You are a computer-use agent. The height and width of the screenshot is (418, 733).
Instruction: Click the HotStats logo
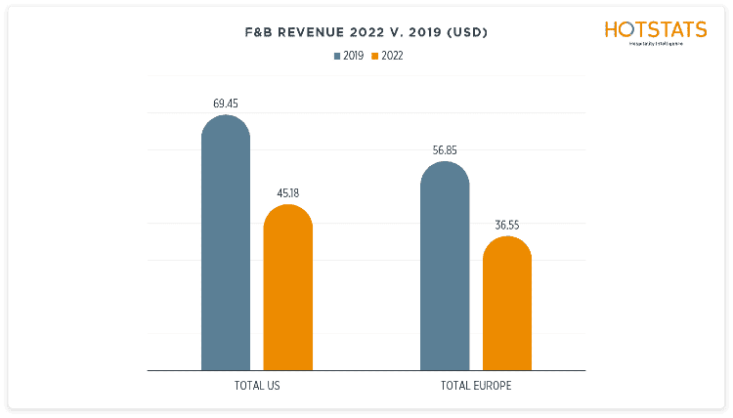click(x=655, y=29)
